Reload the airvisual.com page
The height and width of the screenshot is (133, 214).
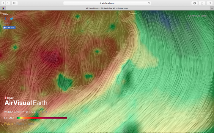pos(149,3)
